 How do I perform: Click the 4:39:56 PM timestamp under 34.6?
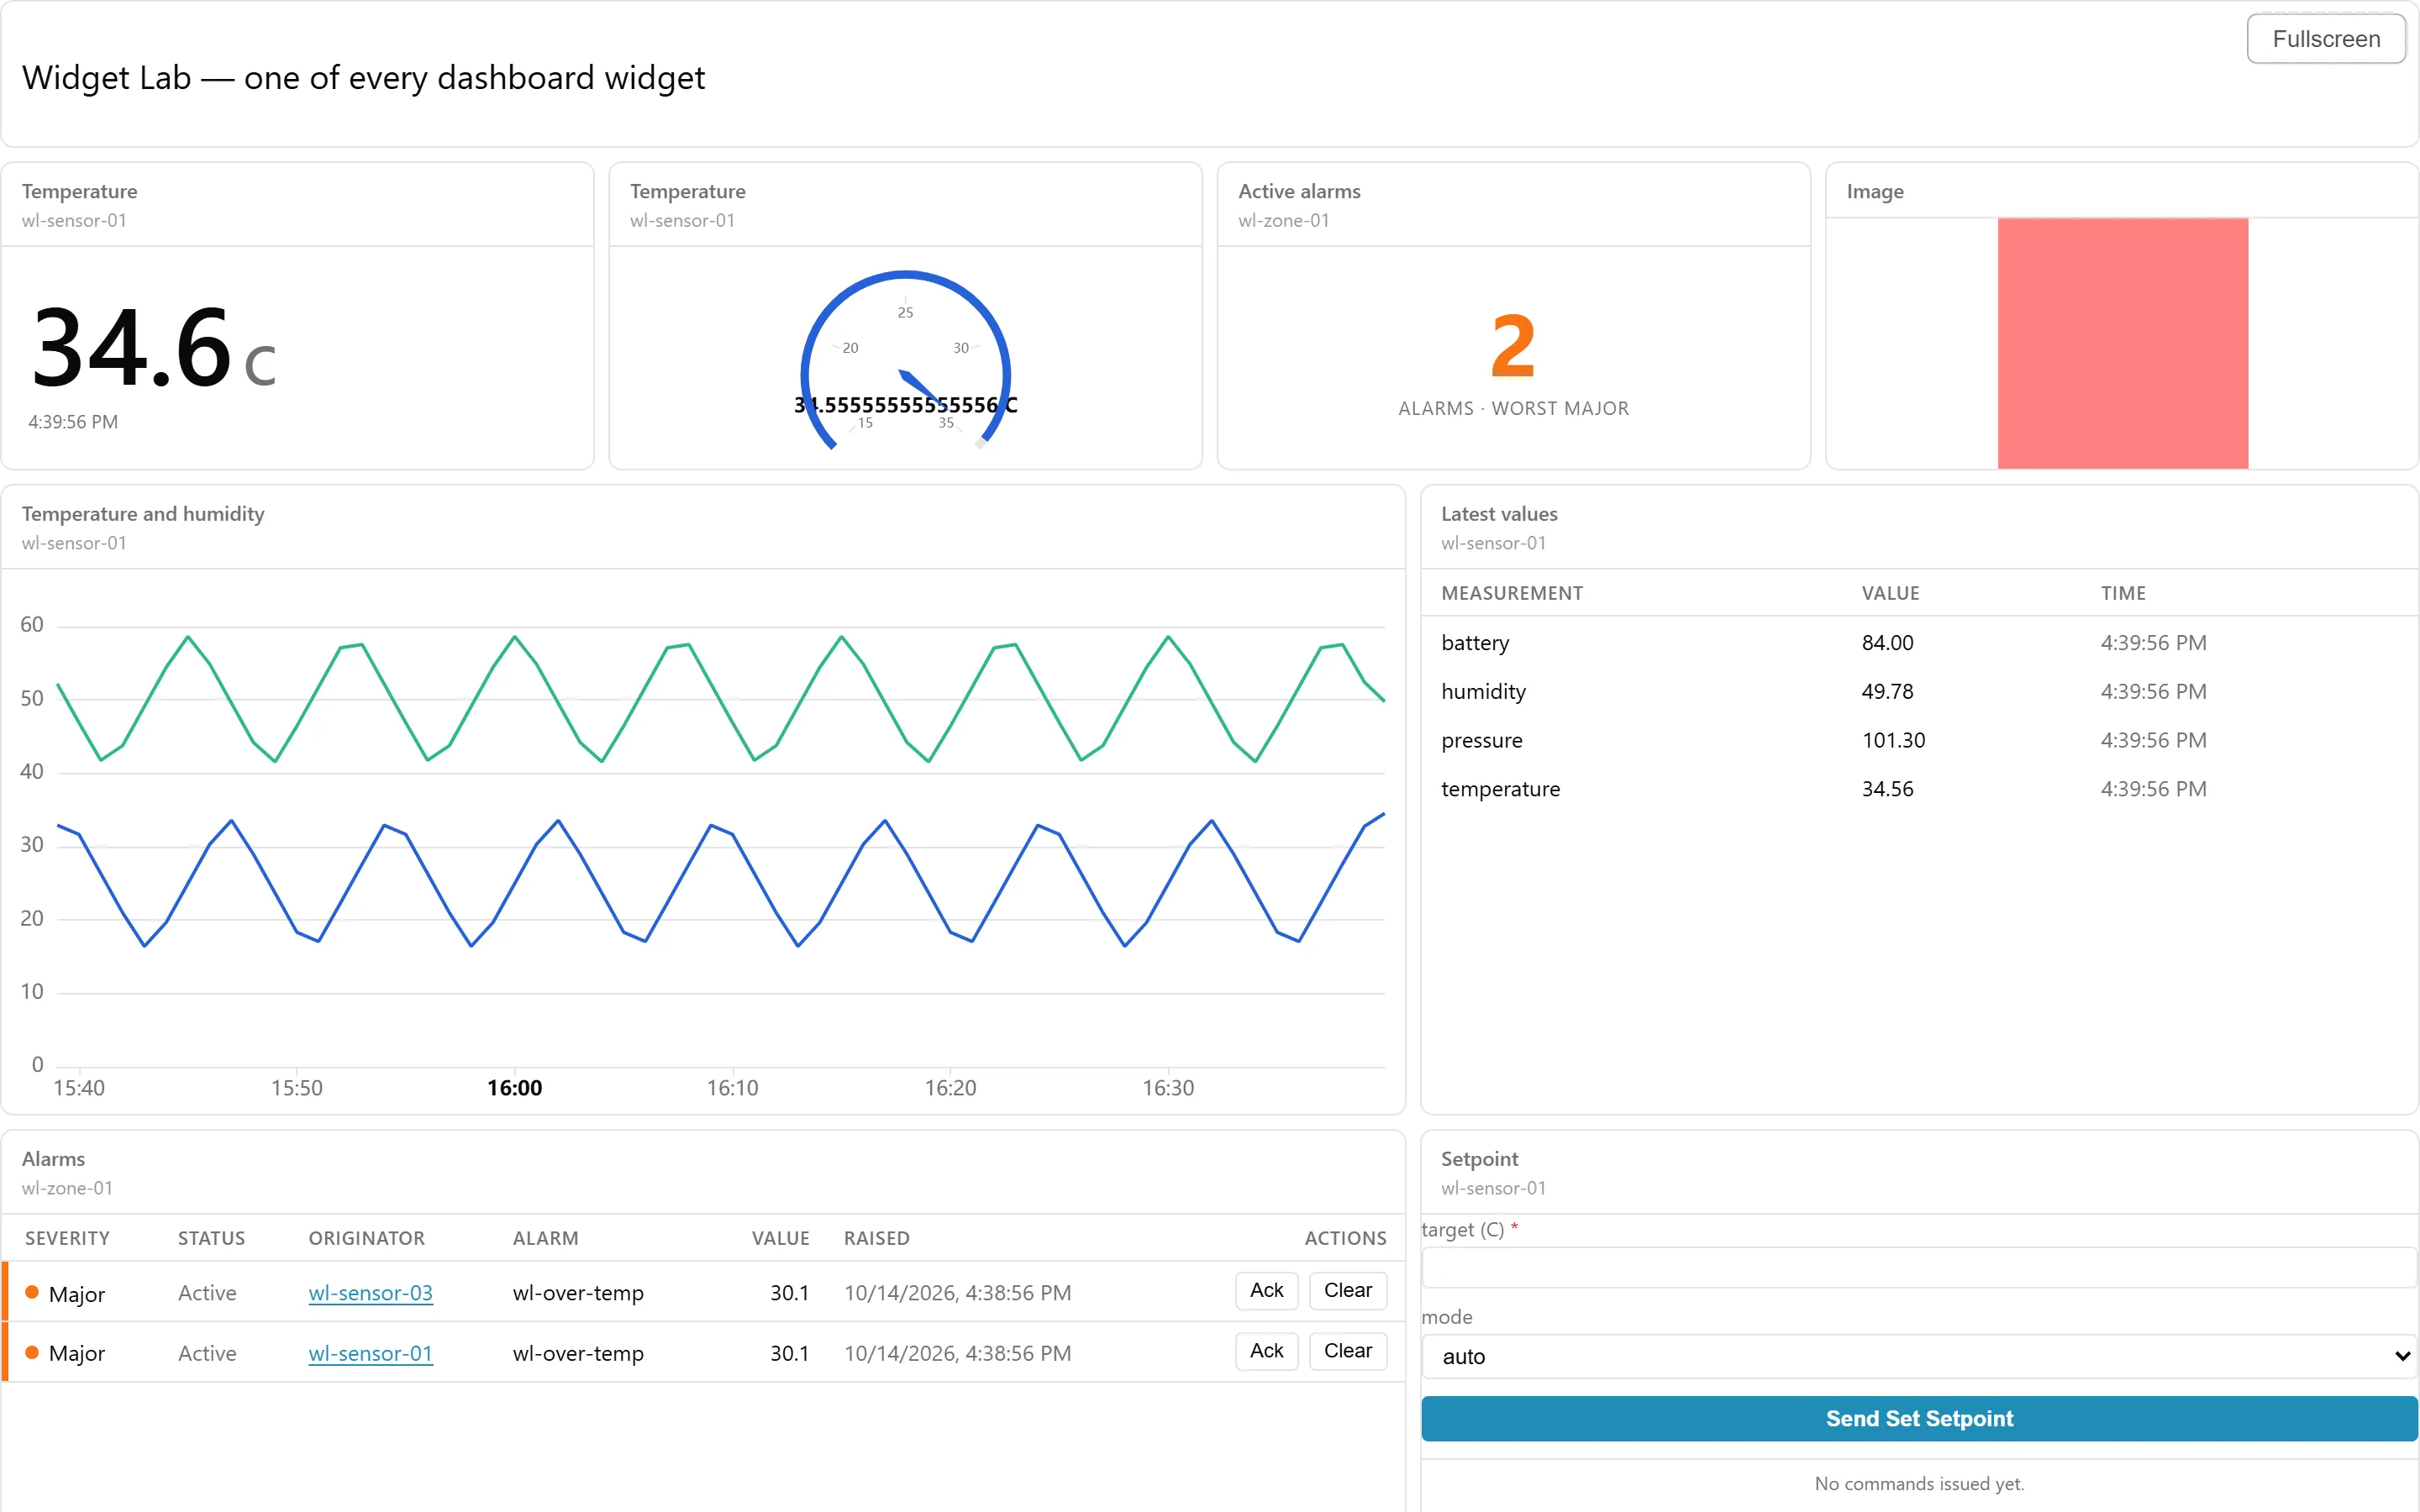click(x=73, y=422)
